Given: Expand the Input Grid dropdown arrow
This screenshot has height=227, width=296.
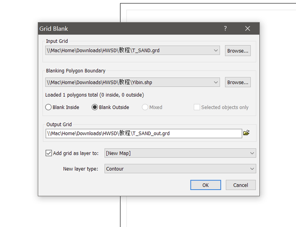Looking at the screenshot, I should [216, 51].
